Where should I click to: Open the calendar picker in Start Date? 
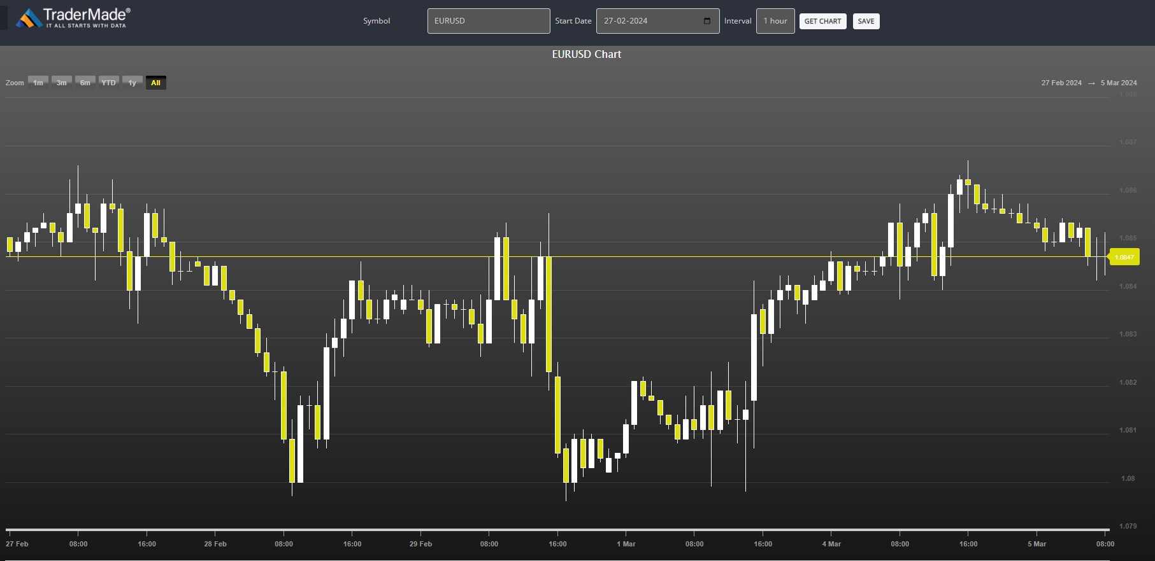(x=707, y=21)
